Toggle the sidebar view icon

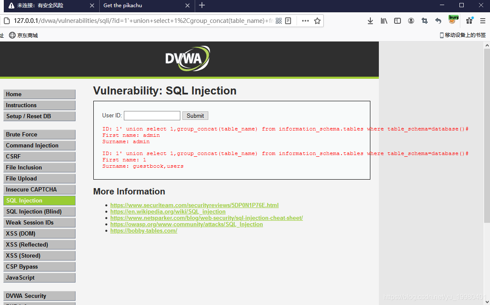[398, 21]
